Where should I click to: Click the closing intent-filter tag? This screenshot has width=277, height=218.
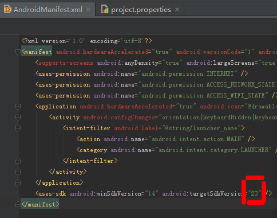coord(90,161)
